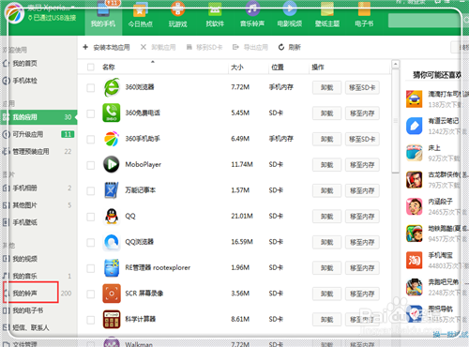Image resolution: width=469 pixels, height=347 pixels.
Task: Click the QQ penguin app icon
Action: (112, 216)
